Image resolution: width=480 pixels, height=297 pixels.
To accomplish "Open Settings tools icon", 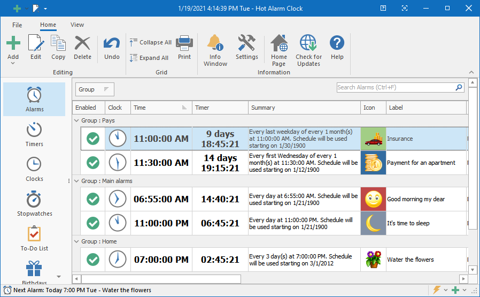I will point(246,43).
